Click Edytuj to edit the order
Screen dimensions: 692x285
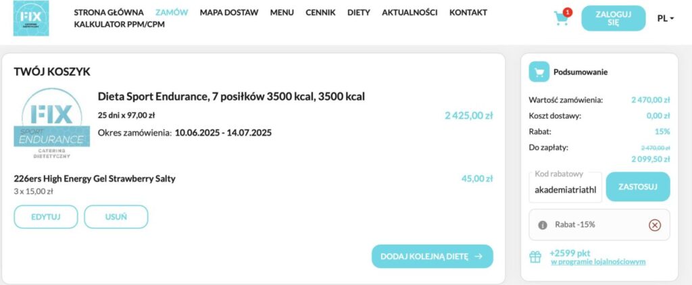[45, 217]
